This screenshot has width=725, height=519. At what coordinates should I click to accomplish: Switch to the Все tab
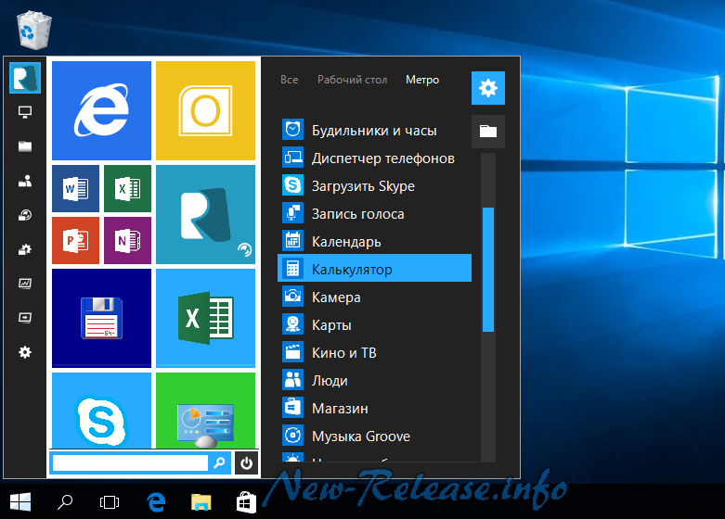coord(289,80)
